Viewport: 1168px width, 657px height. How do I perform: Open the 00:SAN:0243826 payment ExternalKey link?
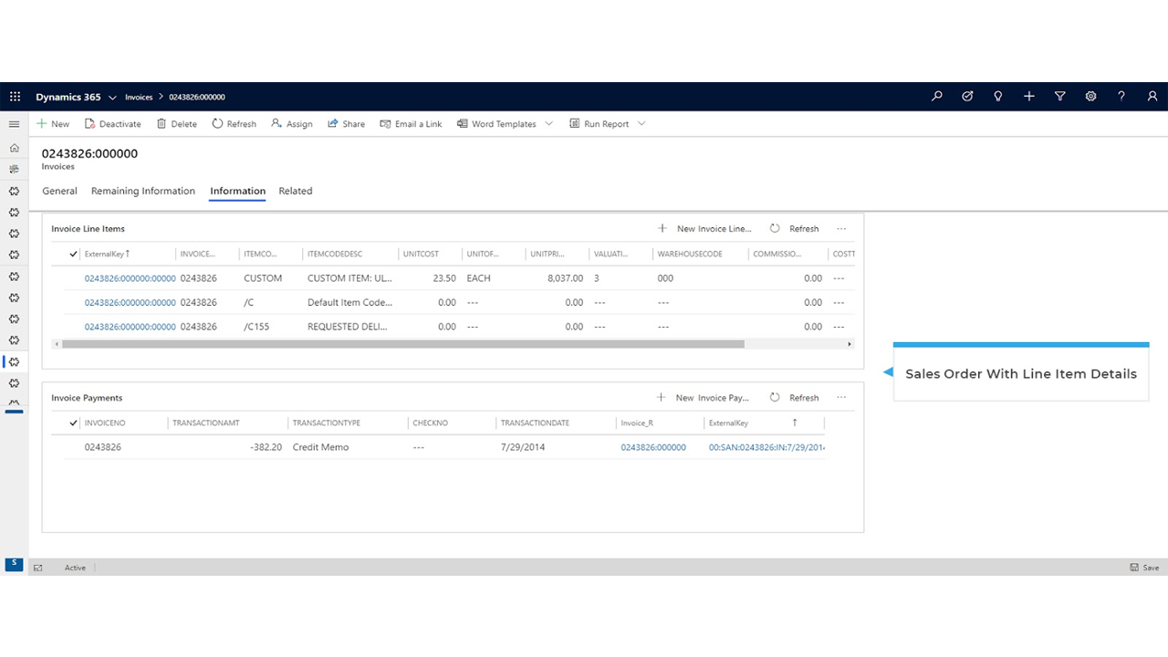tap(766, 448)
